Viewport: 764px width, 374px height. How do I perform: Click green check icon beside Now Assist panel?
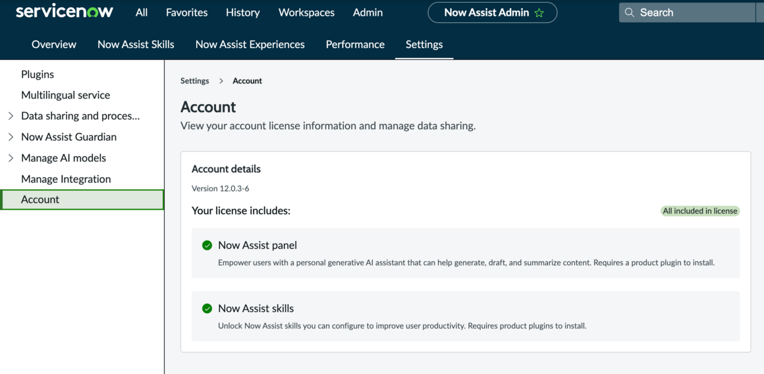pyautogui.click(x=207, y=245)
